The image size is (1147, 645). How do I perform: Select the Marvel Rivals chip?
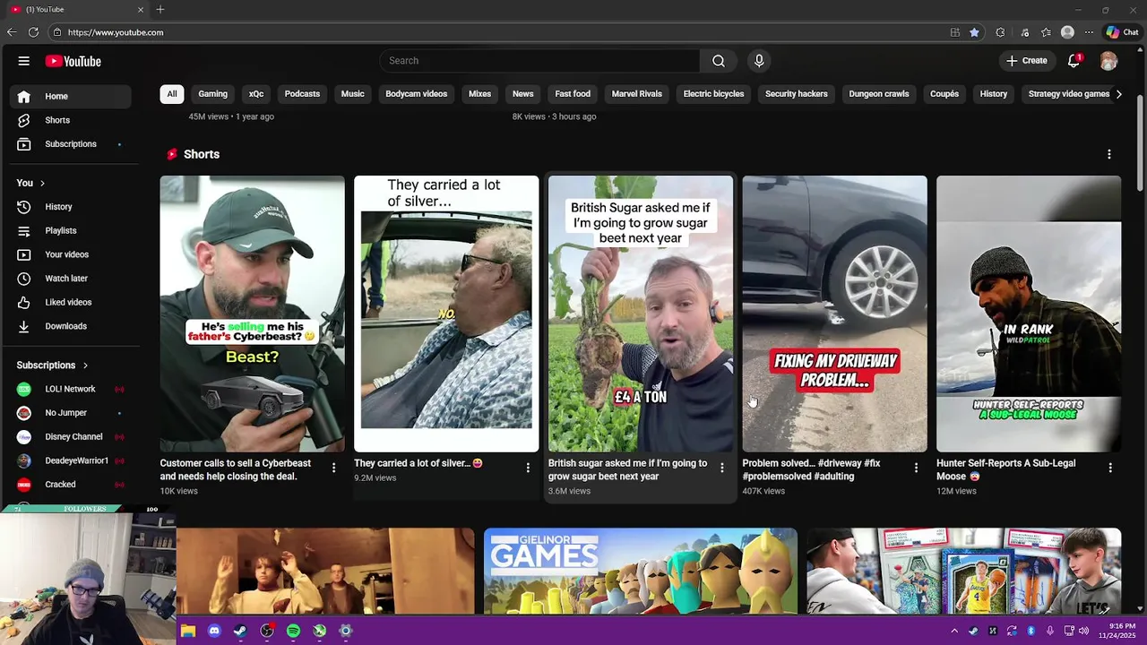[x=637, y=94]
